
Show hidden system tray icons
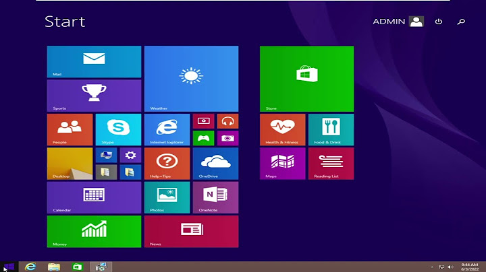(432, 267)
